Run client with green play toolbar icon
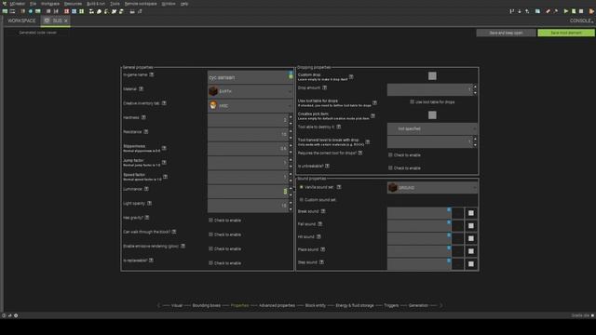 click(565, 11)
